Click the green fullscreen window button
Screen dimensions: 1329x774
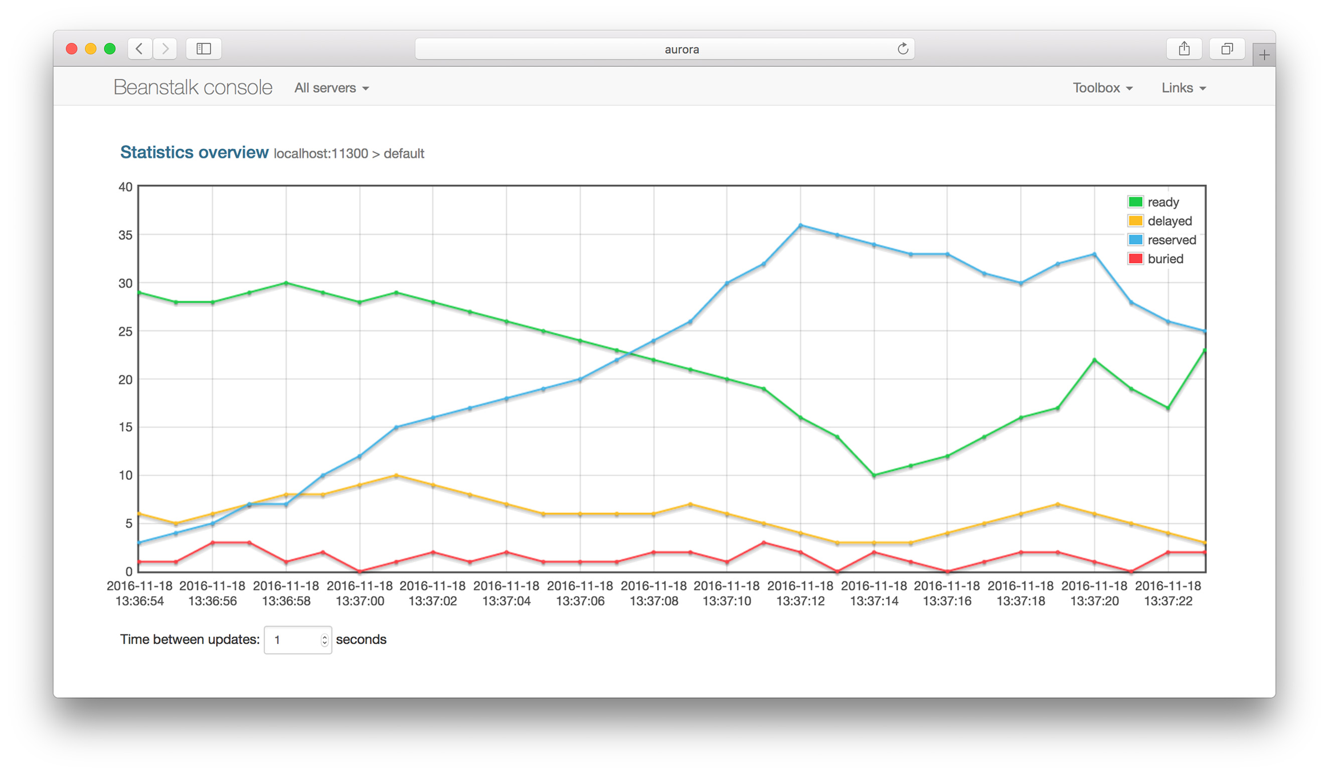110,49
